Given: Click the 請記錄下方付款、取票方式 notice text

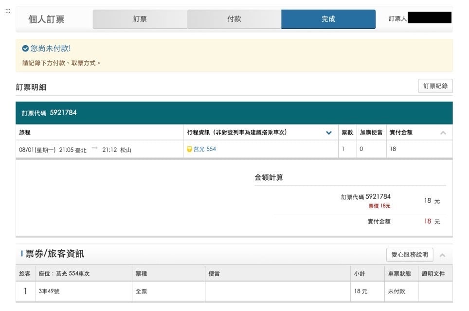Looking at the screenshot, I should pos(62,63).
